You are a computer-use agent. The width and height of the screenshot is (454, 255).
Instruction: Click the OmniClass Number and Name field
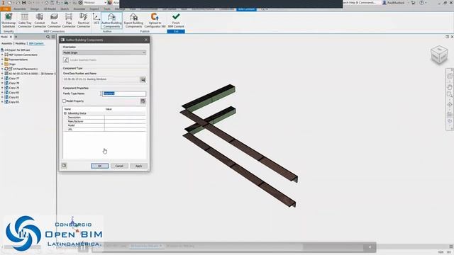pyautogui.click(x=101, y=79)
